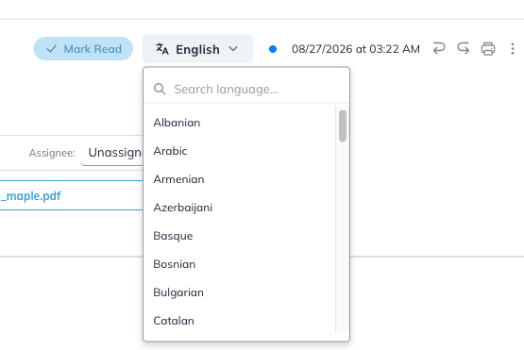This screenshot has height=350, width=524.
Task: Open the English language dropdown
Action: click(197, 49)
